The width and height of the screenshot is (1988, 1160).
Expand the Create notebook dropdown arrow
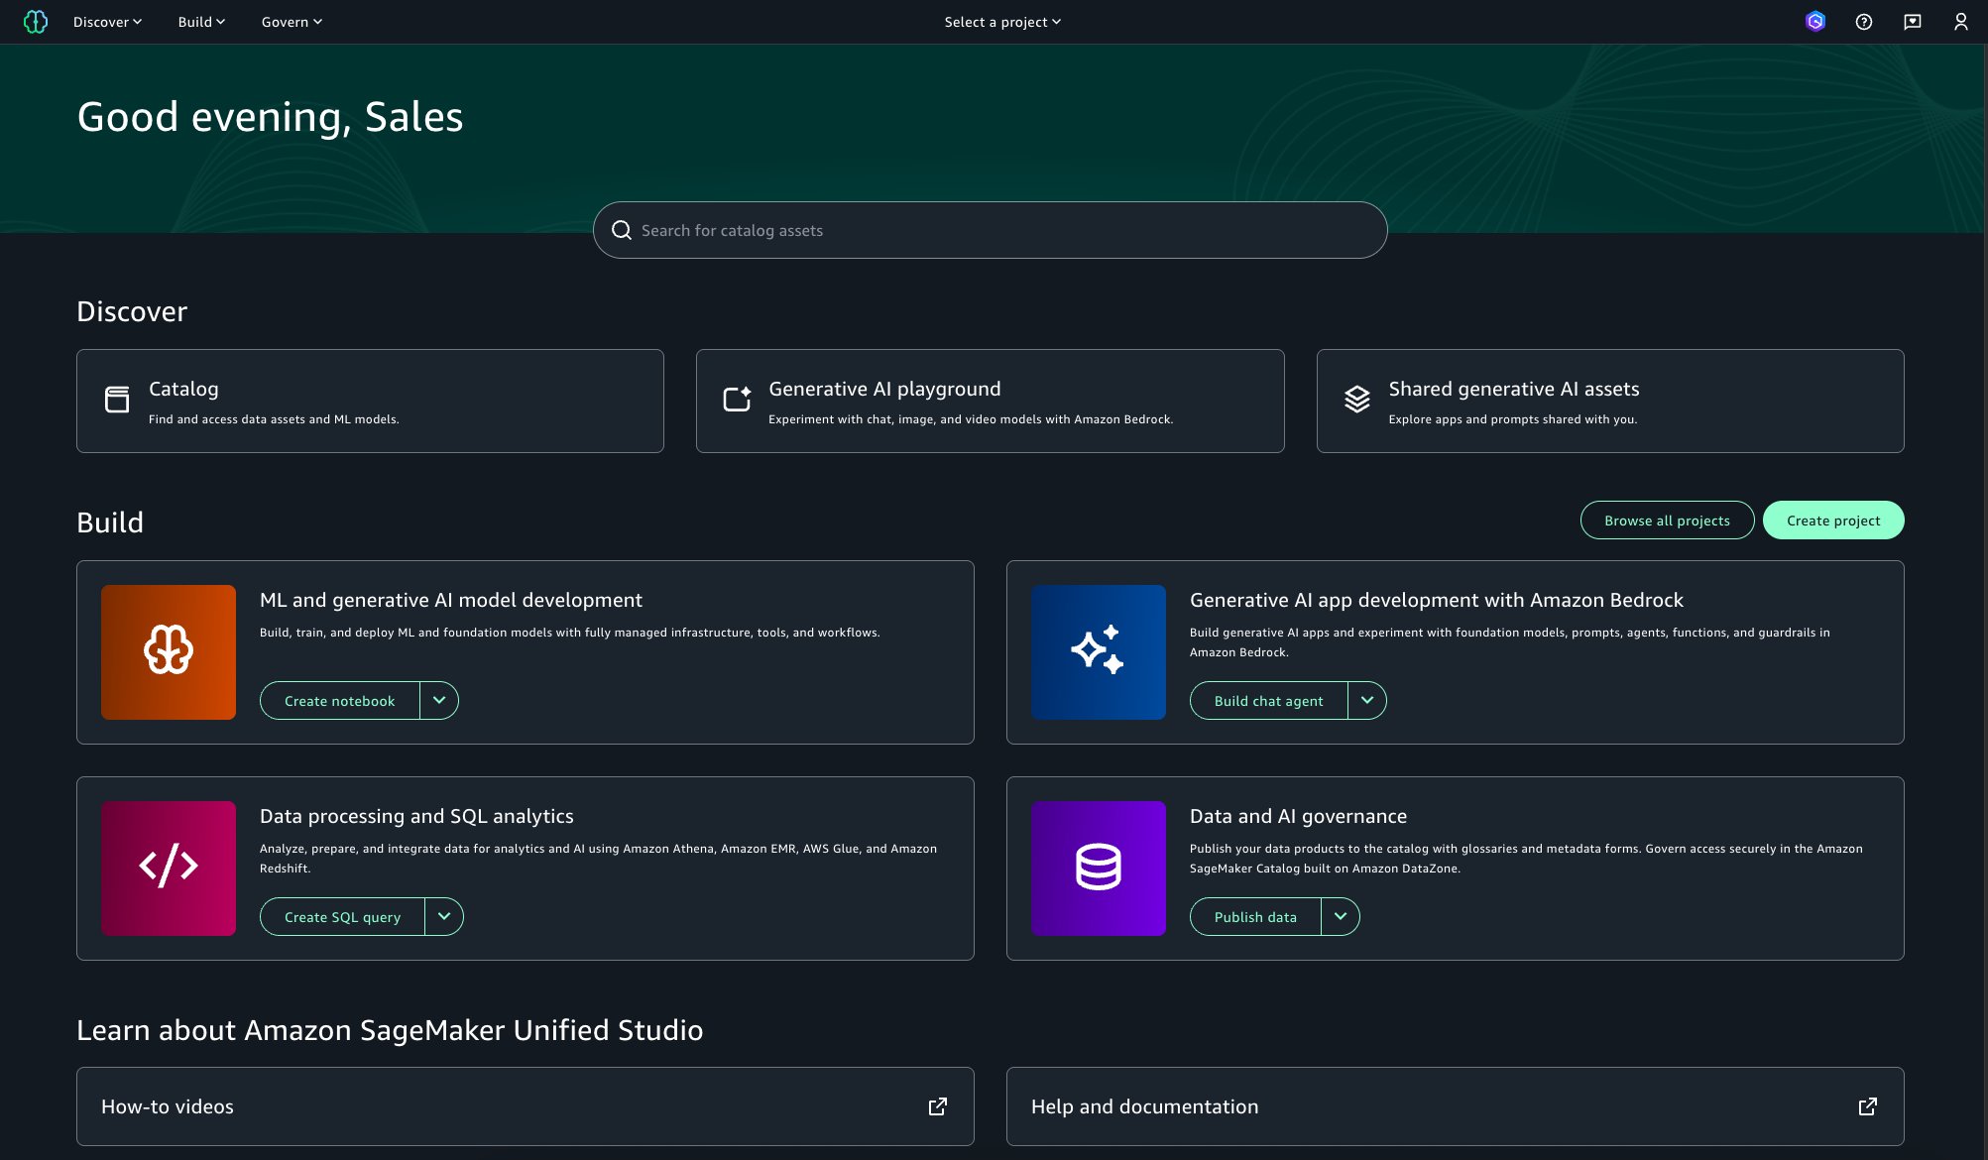(x=439, y=701)
